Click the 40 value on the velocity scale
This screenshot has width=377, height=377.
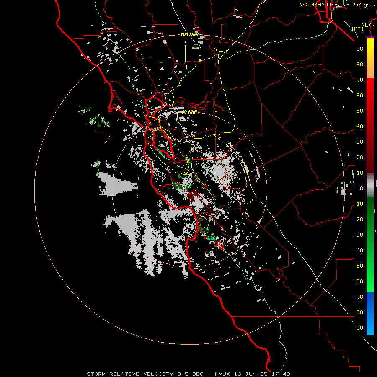[360, 127]
